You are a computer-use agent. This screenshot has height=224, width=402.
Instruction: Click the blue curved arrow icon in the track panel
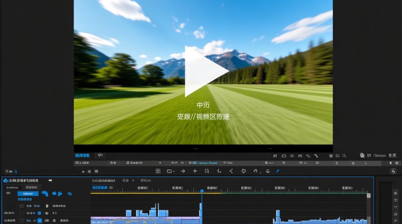[45, 194]
